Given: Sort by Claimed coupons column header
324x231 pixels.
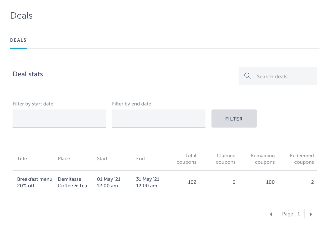Looking at the screenshot, I should pos(226,159).
